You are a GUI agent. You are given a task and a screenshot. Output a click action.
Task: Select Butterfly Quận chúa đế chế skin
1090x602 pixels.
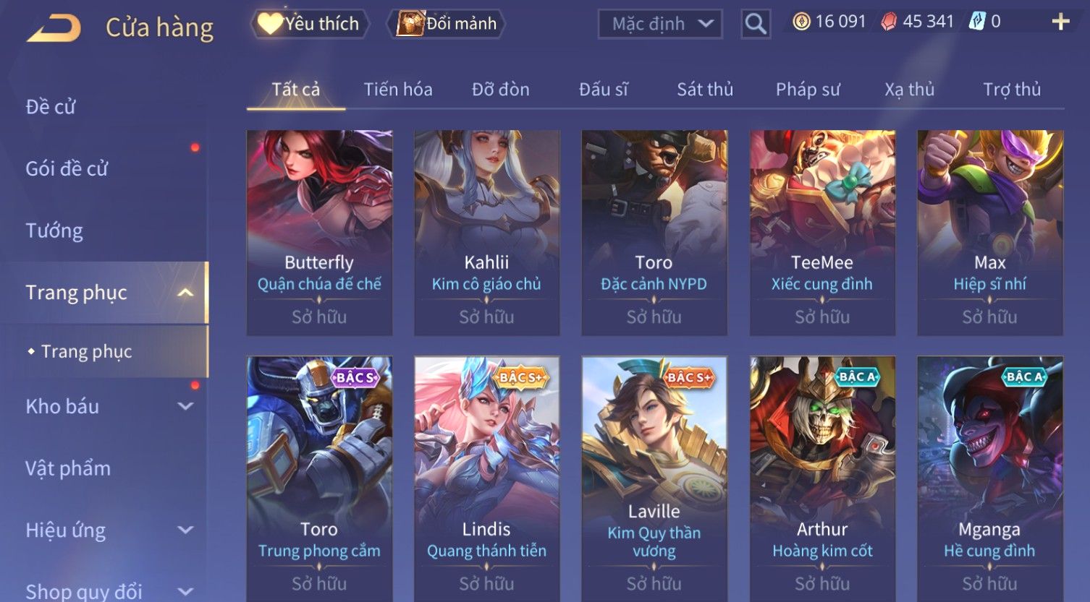pos(319,233)
